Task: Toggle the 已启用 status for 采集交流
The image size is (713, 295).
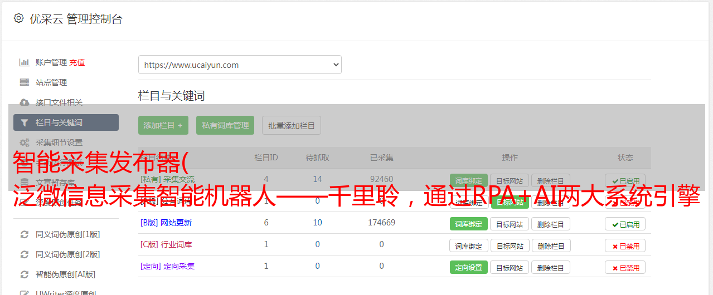Action: coord(625,181)
